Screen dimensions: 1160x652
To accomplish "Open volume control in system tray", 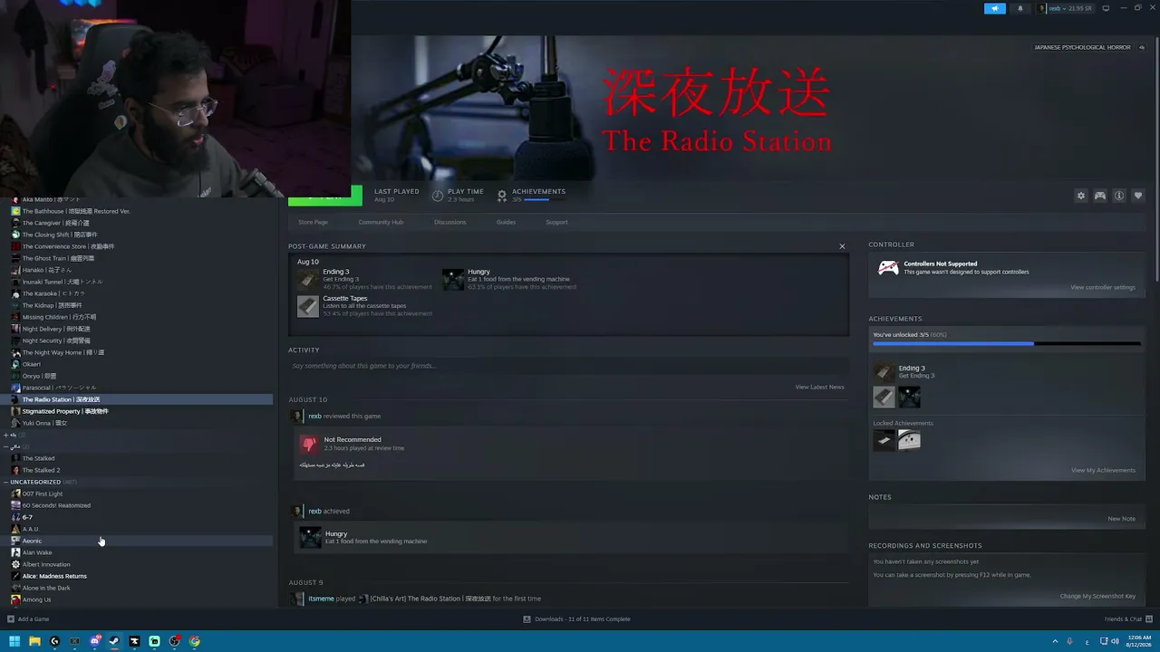I will click(x=1113, y=641).
